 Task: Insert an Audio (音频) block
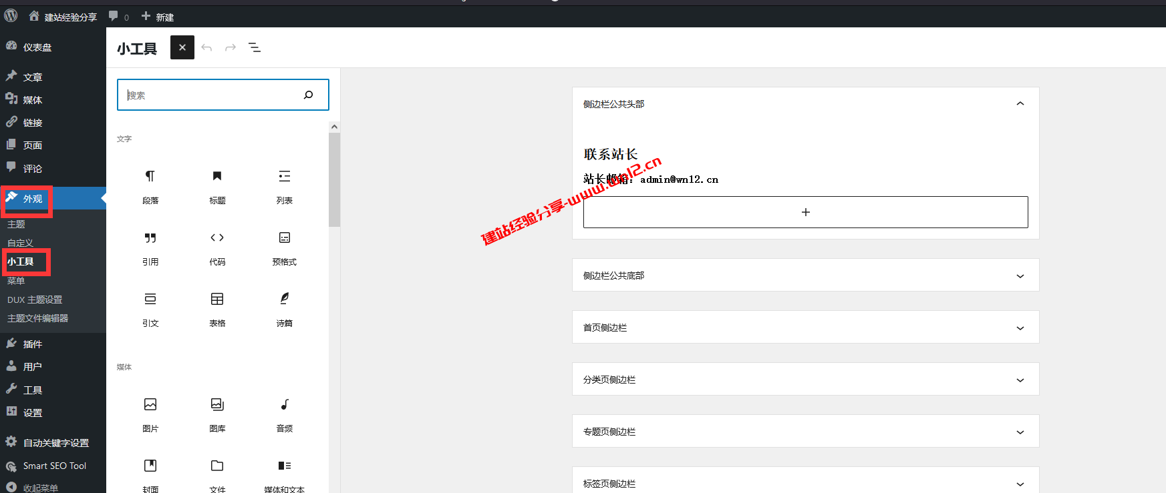tap(284, 414)
